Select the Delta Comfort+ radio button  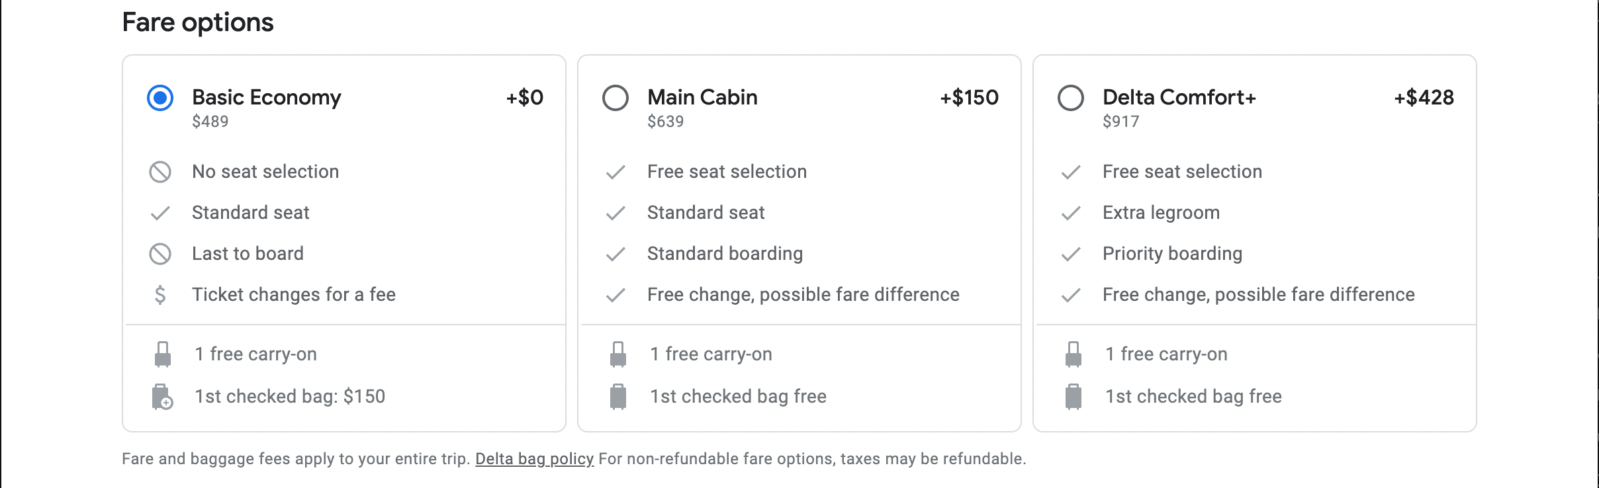[1071, 98]
